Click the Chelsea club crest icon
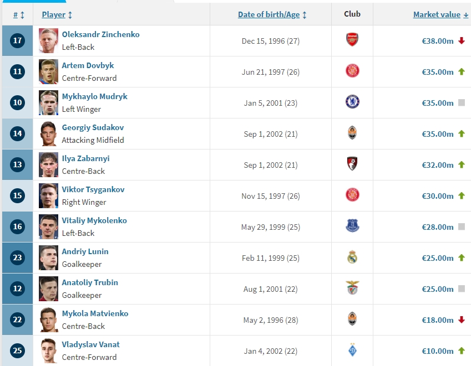Screen dimensions: 471x366 tap(352, 102)
